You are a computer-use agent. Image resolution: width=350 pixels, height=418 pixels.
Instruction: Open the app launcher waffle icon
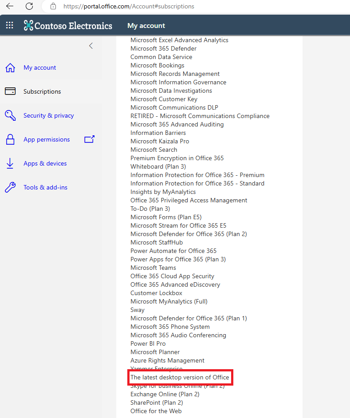click(10, 25)
